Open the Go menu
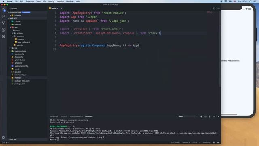259x146 pixels. point(45,2)
